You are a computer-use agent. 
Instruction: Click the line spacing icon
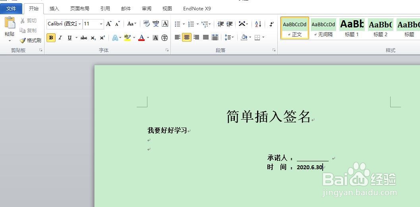pyautogui.click(x=228, y=37)
